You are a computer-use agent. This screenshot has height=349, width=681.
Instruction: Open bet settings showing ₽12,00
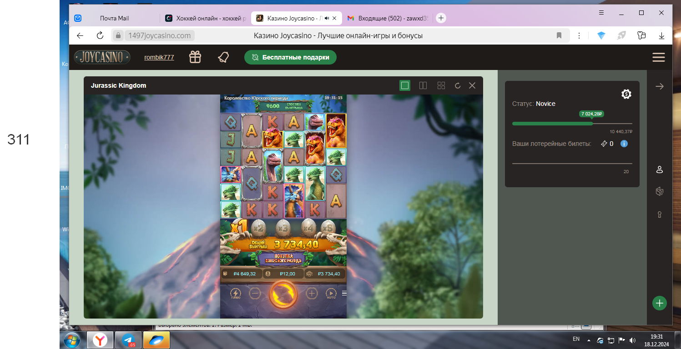(x=283, y=274)
